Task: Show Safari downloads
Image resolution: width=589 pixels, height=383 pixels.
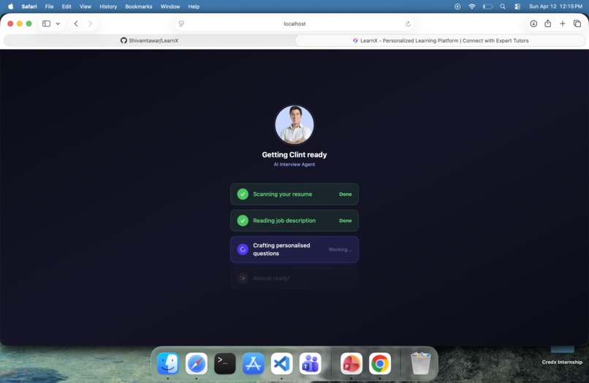Action: 533,23
